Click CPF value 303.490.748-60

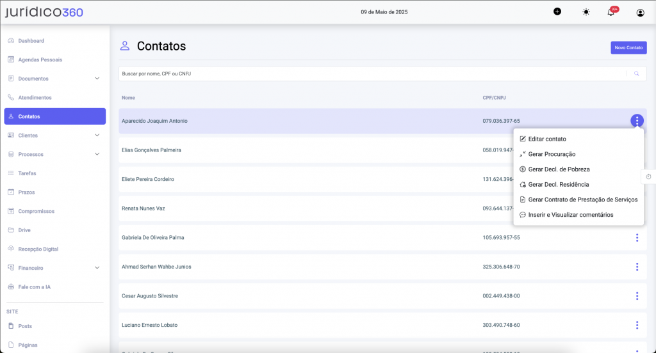pos(501,325)
